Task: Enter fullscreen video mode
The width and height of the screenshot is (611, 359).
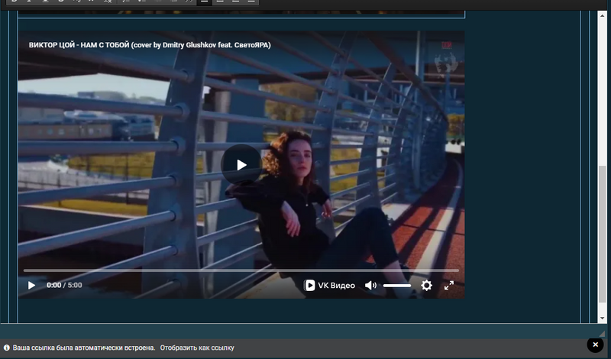Action: 449,286
